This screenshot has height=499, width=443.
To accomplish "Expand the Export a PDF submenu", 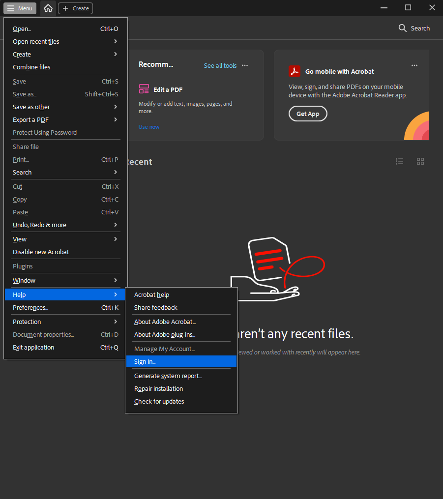I will click(x=65, y=119).
